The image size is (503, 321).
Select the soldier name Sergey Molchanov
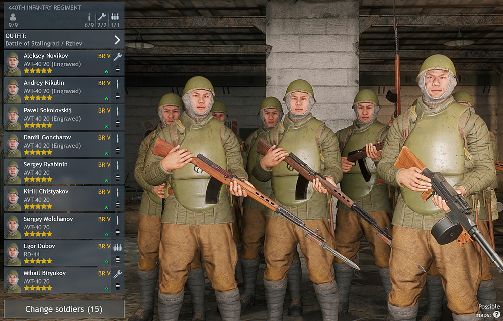(48, 219)
